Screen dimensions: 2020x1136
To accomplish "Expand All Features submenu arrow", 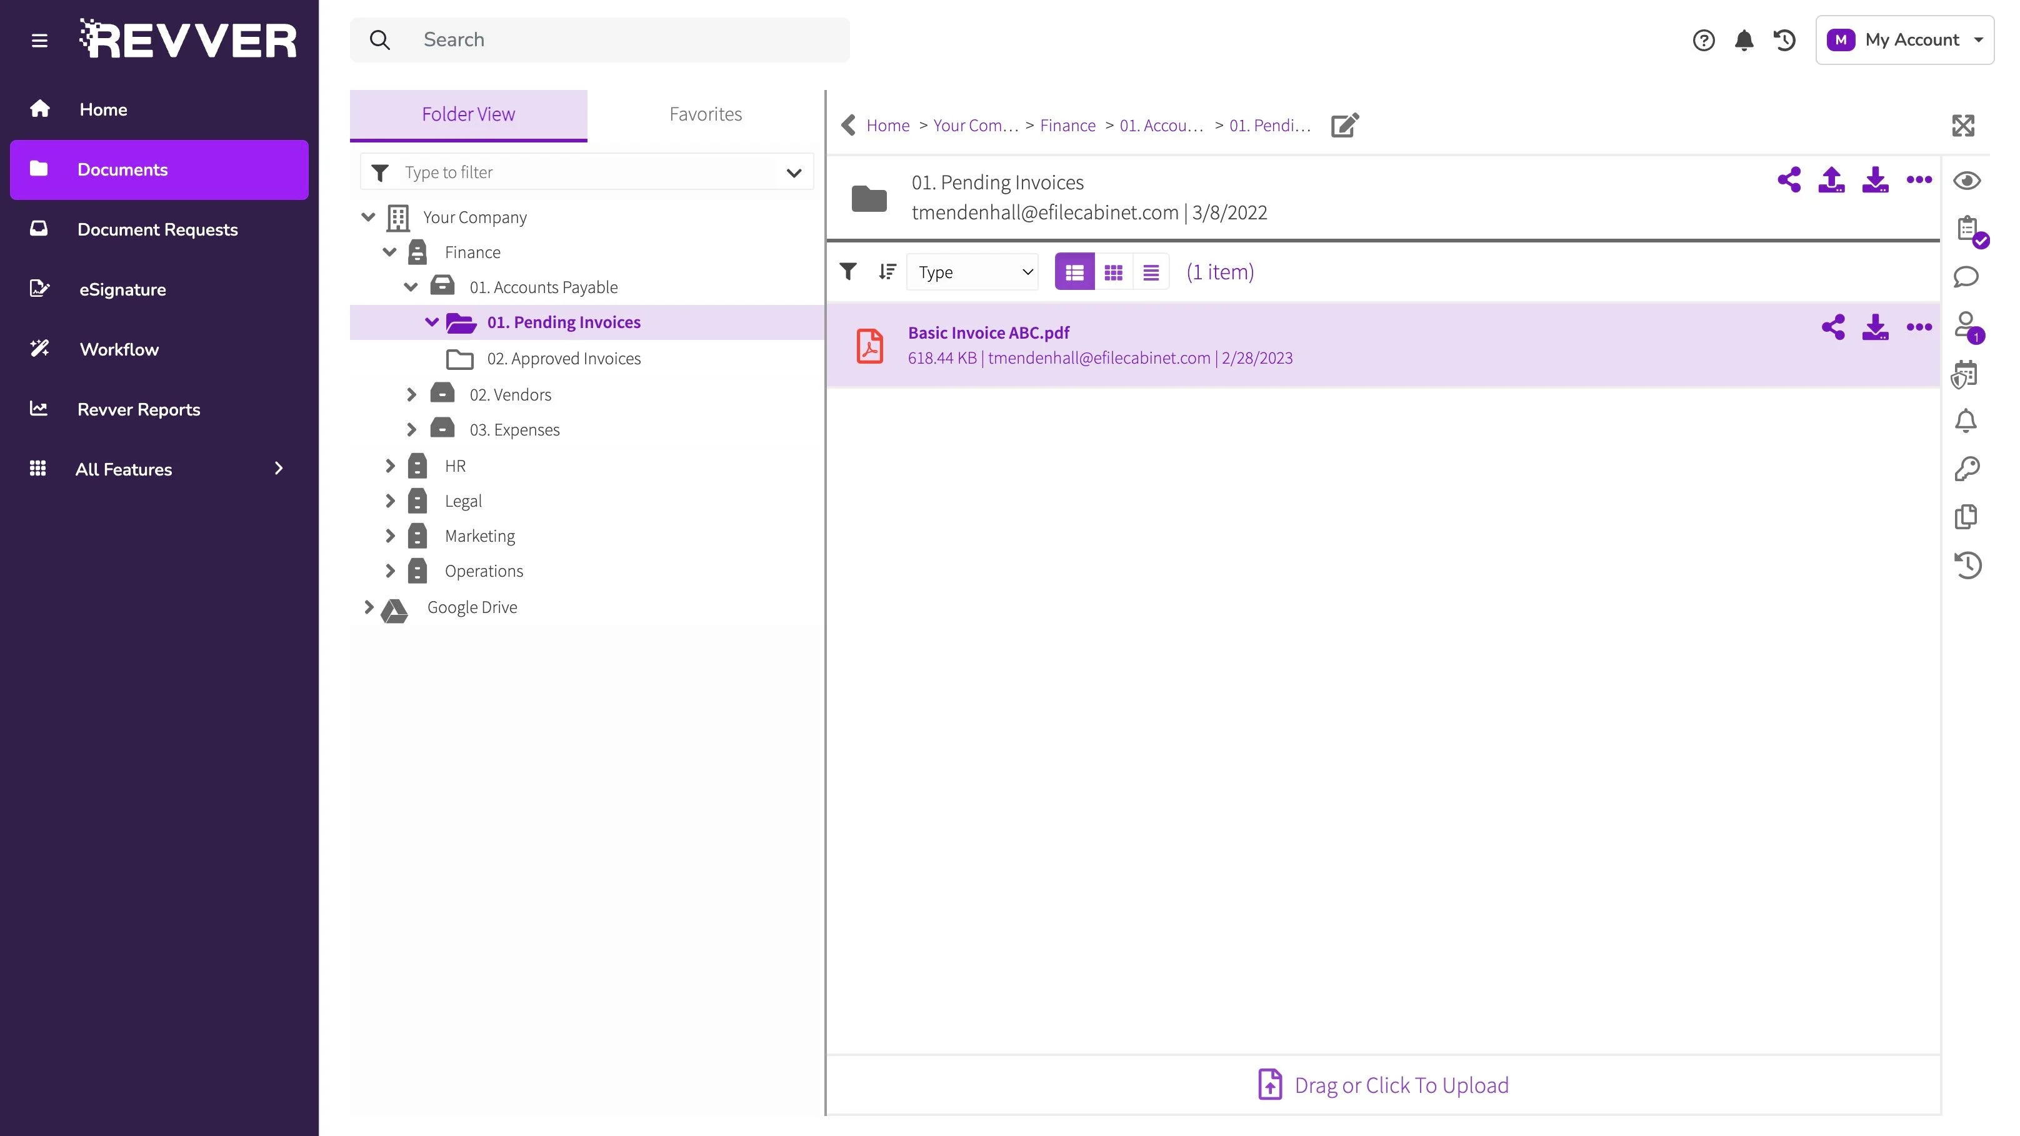I will [x=278, y=468].
